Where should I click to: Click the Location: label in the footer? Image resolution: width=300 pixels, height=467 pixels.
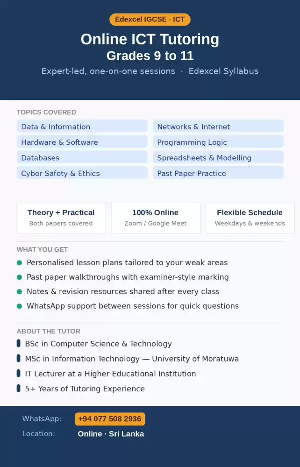pos(39,434)
